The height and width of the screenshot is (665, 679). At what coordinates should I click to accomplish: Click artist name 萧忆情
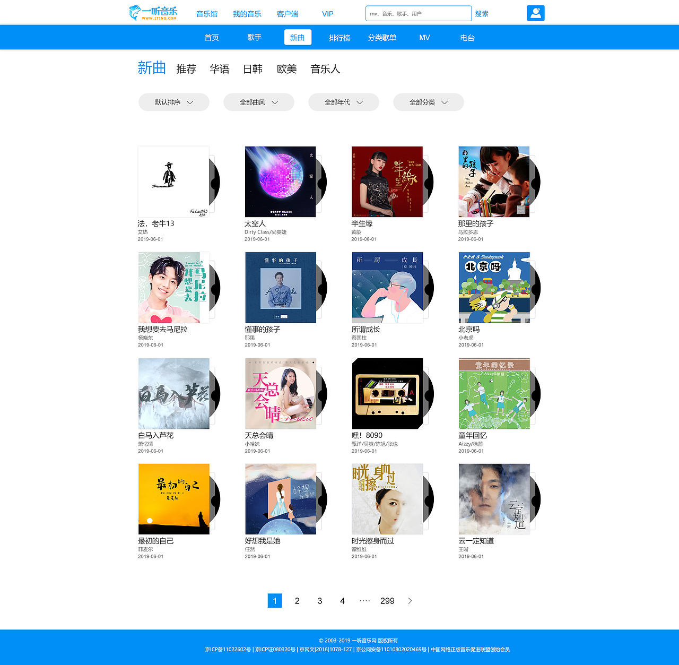coord(145,444)
